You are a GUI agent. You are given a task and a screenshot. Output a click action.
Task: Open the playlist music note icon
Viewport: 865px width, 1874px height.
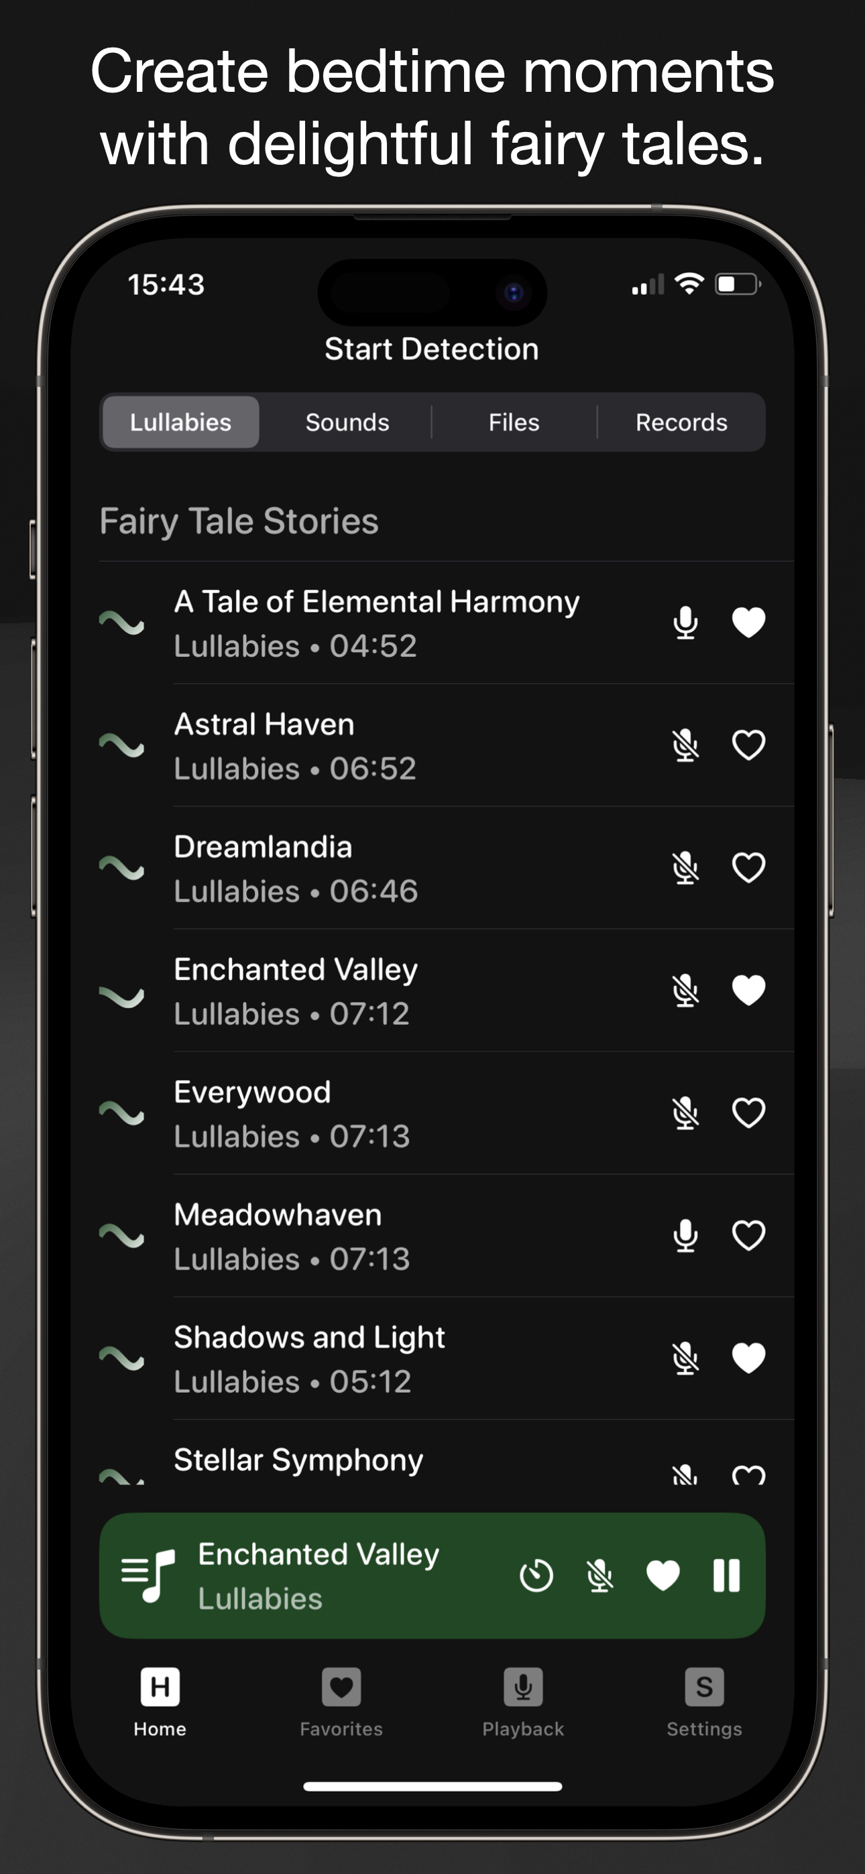[148, 1575]
